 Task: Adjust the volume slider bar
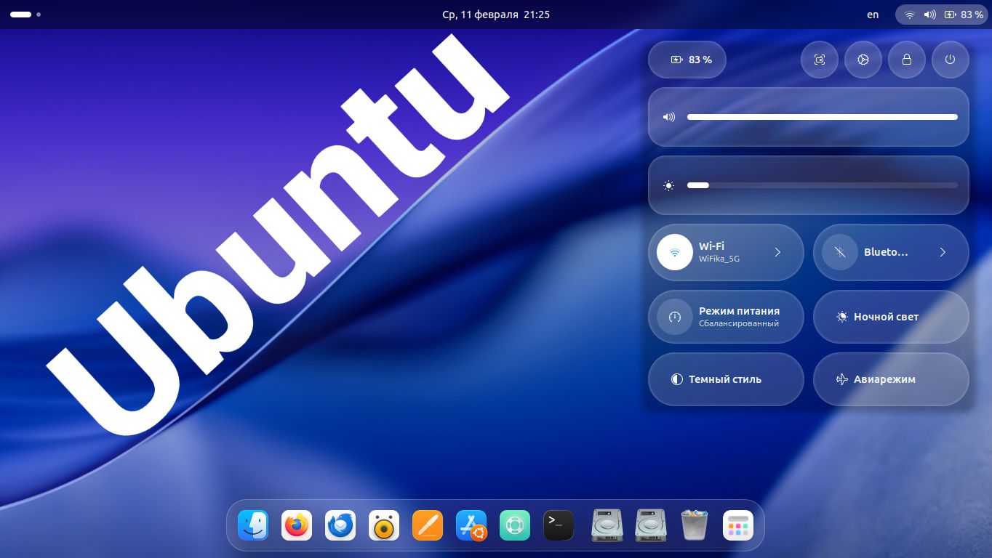click(823, 117)
